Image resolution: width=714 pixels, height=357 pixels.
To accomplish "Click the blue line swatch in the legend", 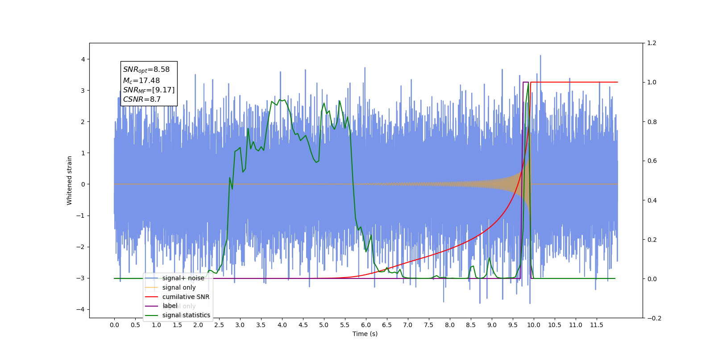I will coord(152,278).
